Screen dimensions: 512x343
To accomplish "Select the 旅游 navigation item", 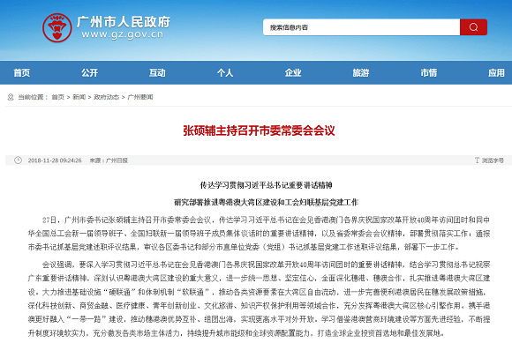I will point(361,72).
